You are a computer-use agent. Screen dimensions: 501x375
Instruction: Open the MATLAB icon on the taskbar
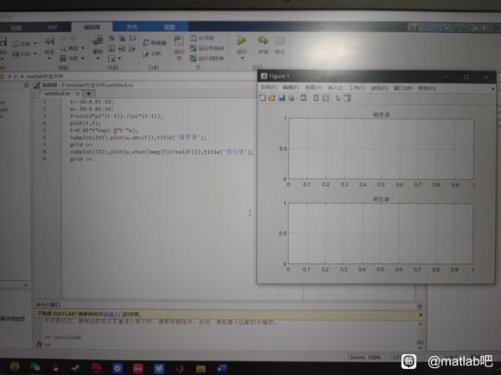point(181,368)
